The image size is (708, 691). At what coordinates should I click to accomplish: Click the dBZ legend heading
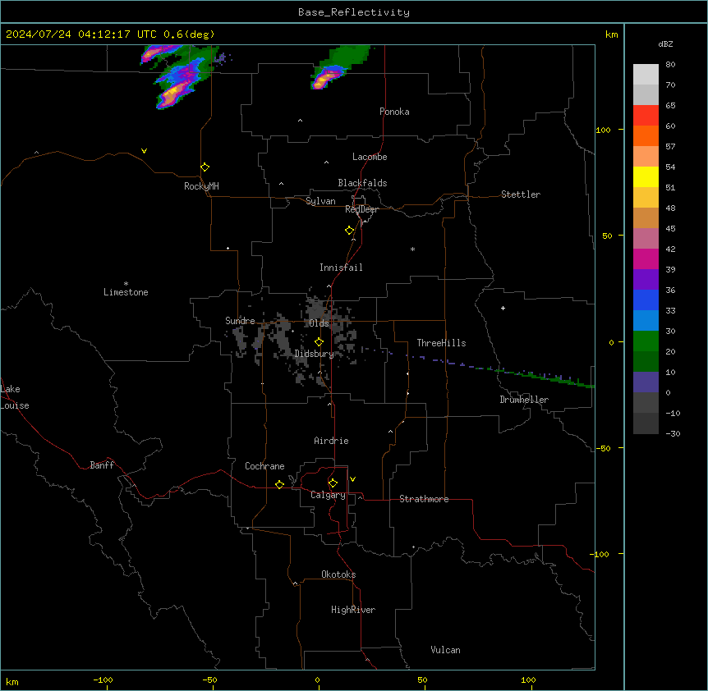click(x=665, y=43)
